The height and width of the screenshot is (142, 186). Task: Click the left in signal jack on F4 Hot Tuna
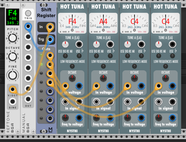coord(65,102)
